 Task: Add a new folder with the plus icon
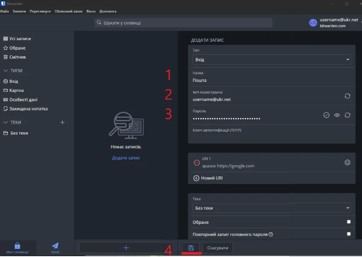(x=62, y=122)
